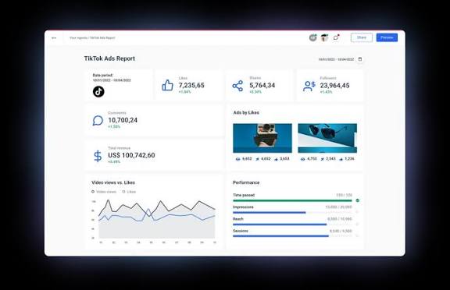The image size is (450, 290).
Task: Select the 7,235,65 likes value
Action: [x=191, y=85]
